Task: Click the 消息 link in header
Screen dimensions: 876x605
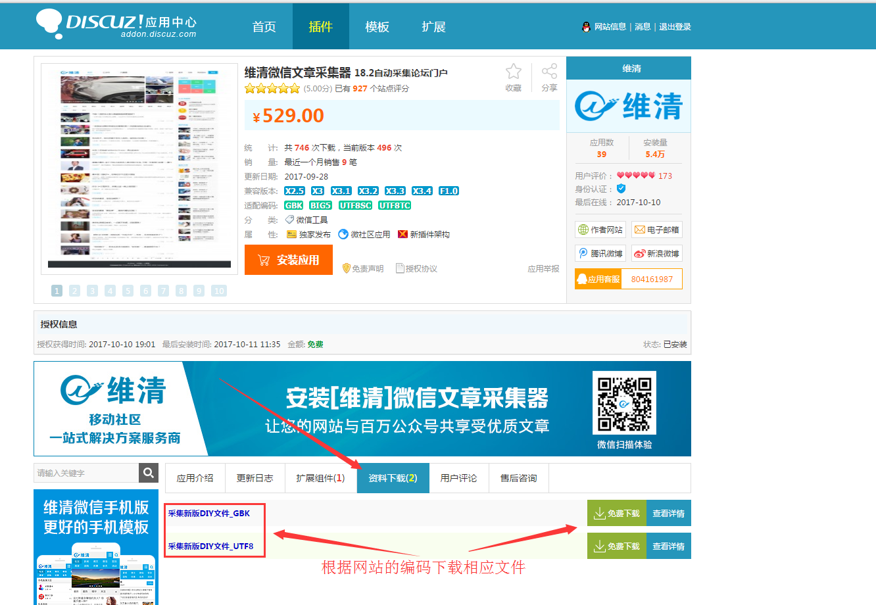Action: (x=643, y=27)
